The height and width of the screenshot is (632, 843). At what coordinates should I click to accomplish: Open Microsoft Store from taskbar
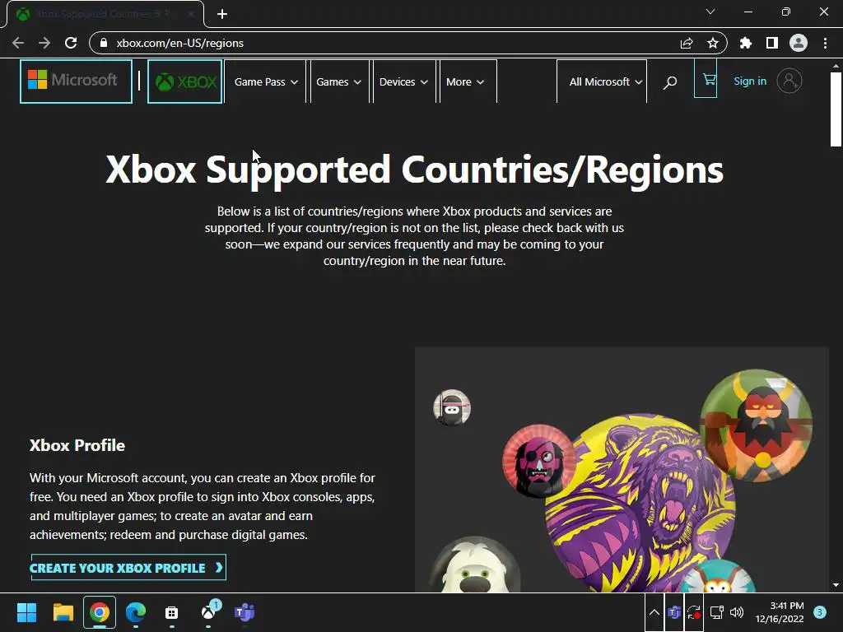point(171,612)
